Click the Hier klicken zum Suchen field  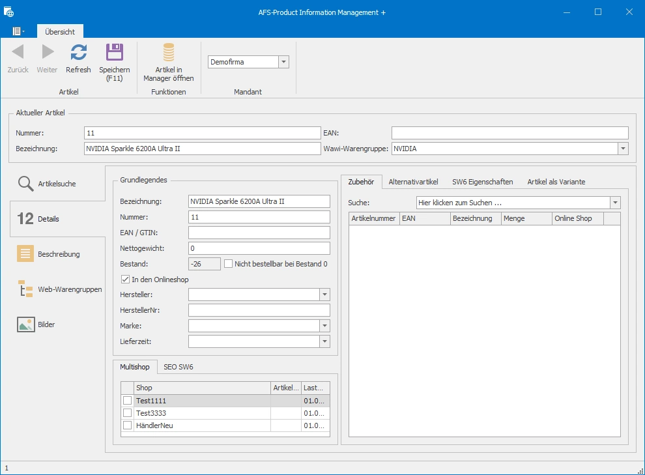[513, 203]
